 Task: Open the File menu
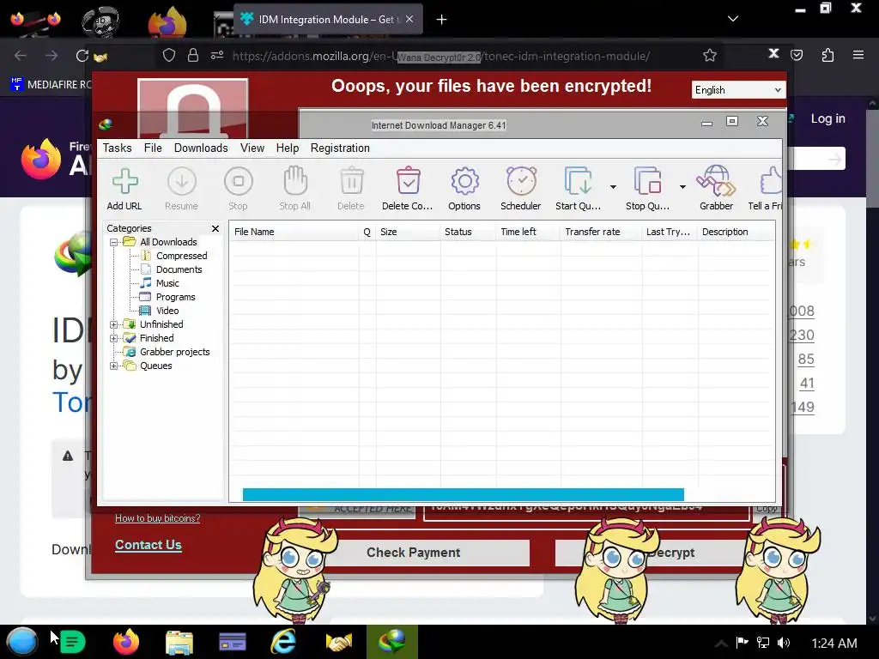(x=153, y=148)
